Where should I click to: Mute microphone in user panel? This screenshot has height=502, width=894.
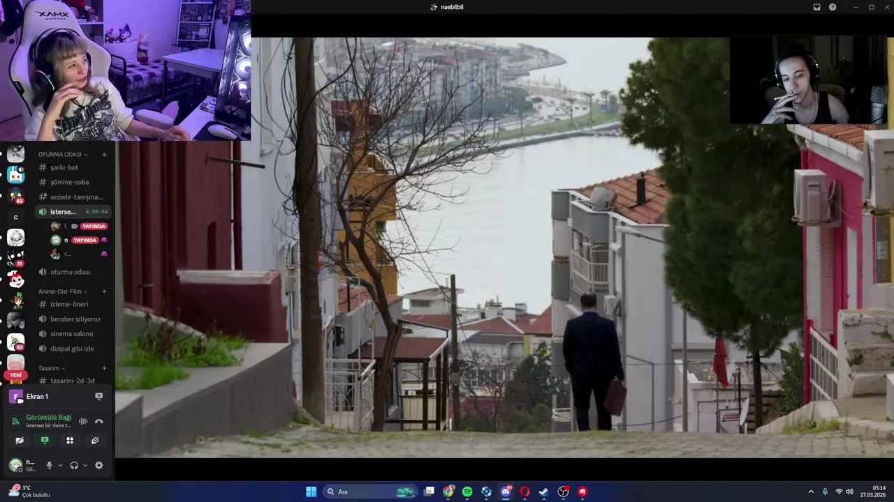pyautogui.click(x=49, y=465)
